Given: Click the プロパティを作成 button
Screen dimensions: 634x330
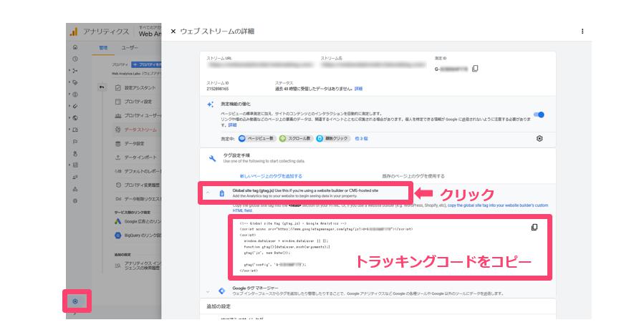Looking at the screenshot, I should (x=146, y=64).
